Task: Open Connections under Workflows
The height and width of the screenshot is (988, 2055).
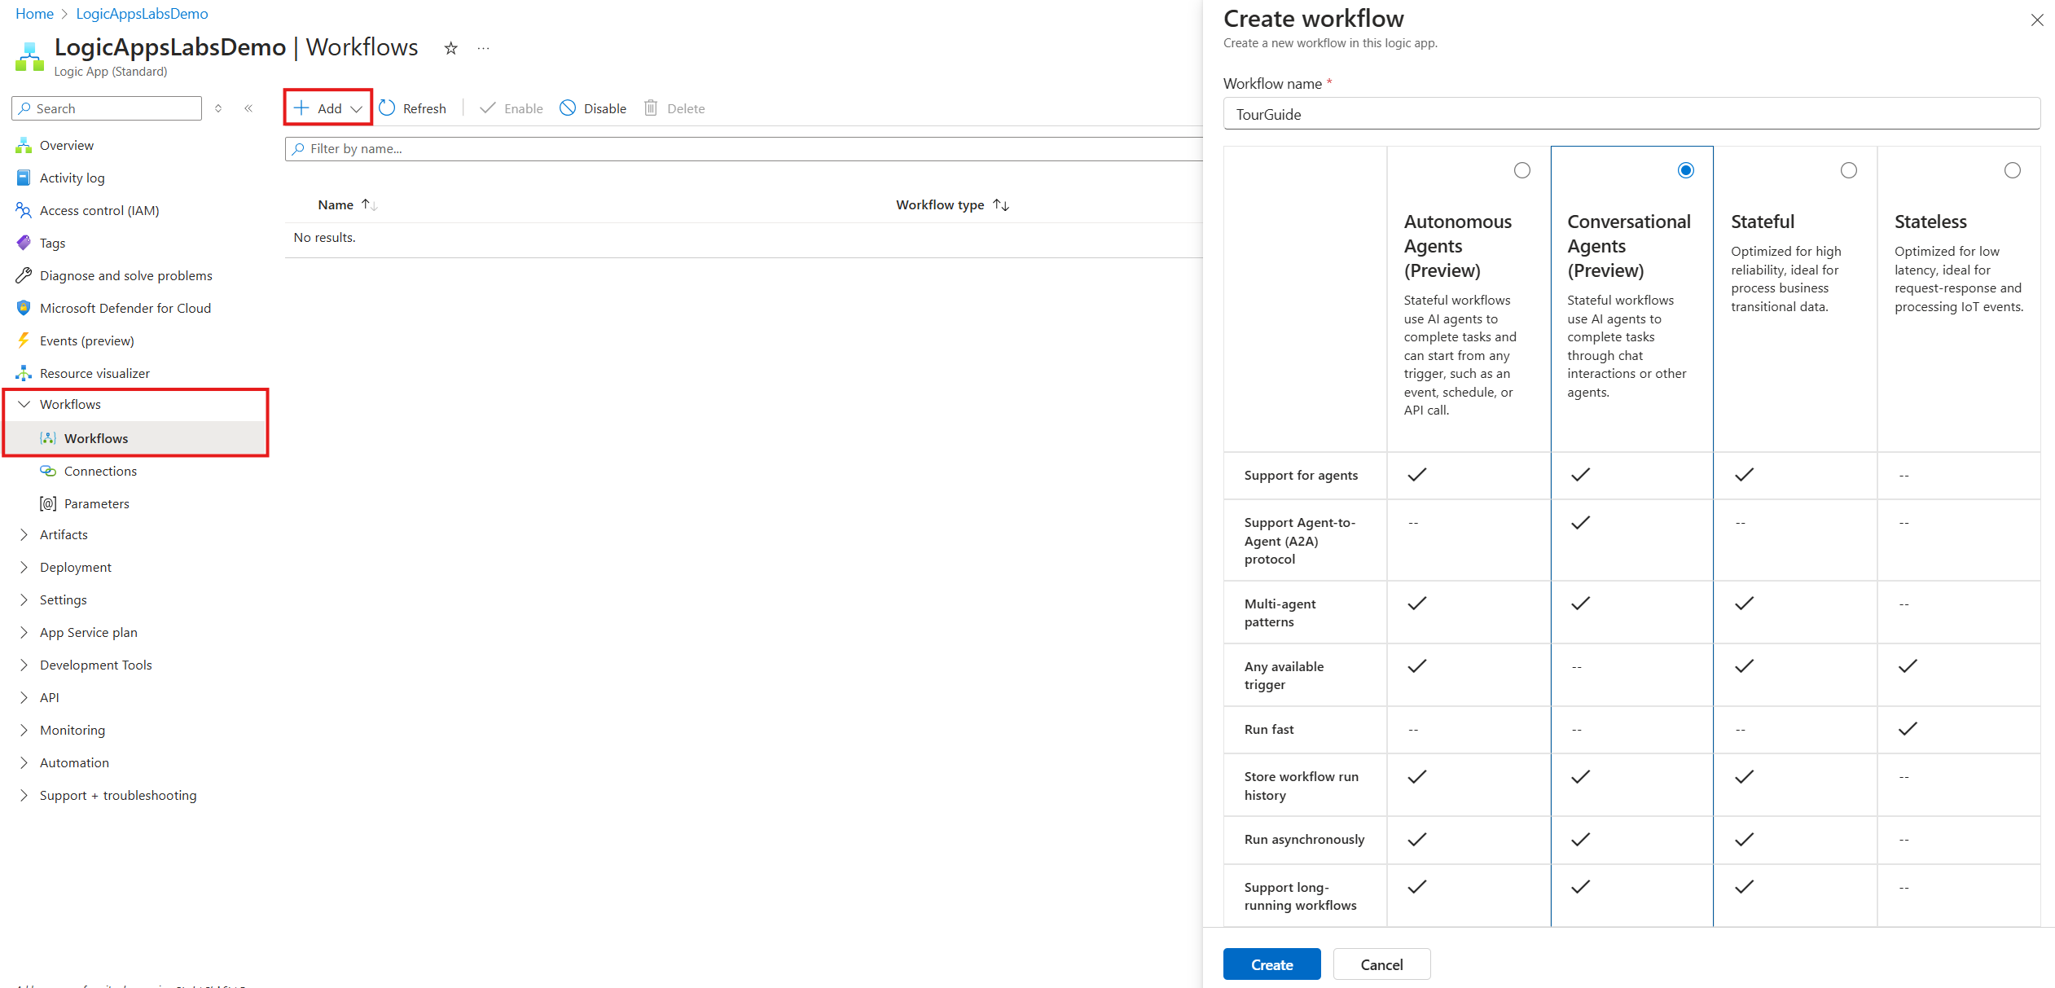Action: [x=100, y=471]
